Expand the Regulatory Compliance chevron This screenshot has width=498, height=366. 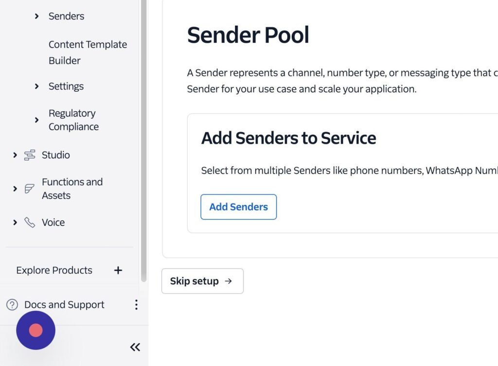36,120
